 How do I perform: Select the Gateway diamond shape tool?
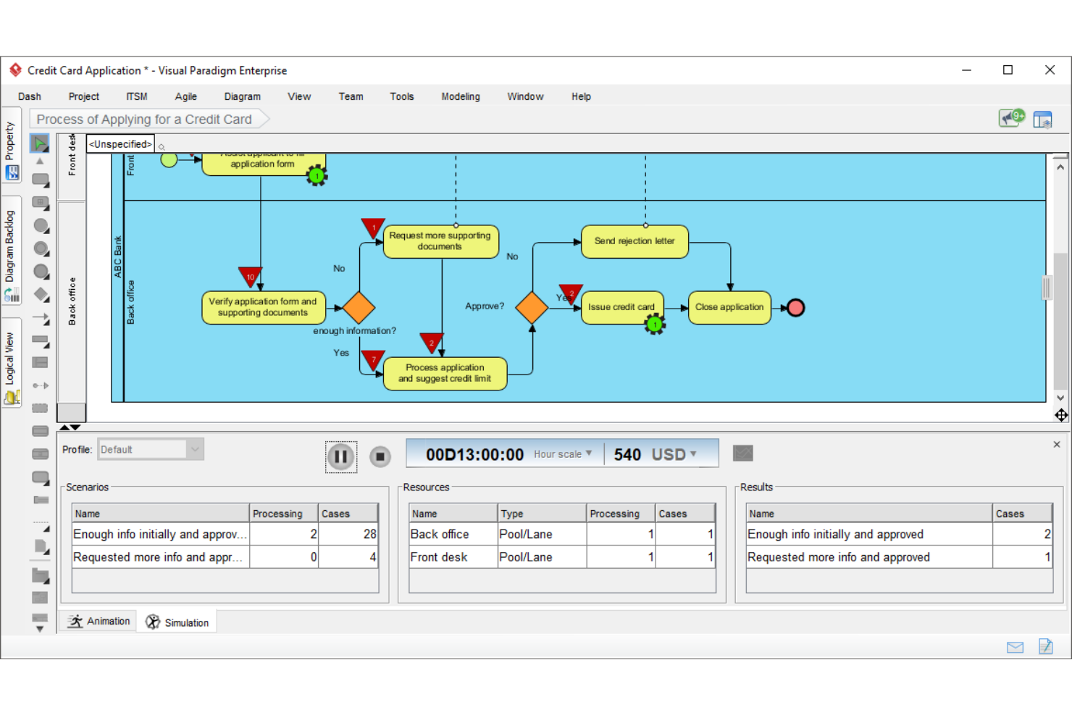click(41, 295)
